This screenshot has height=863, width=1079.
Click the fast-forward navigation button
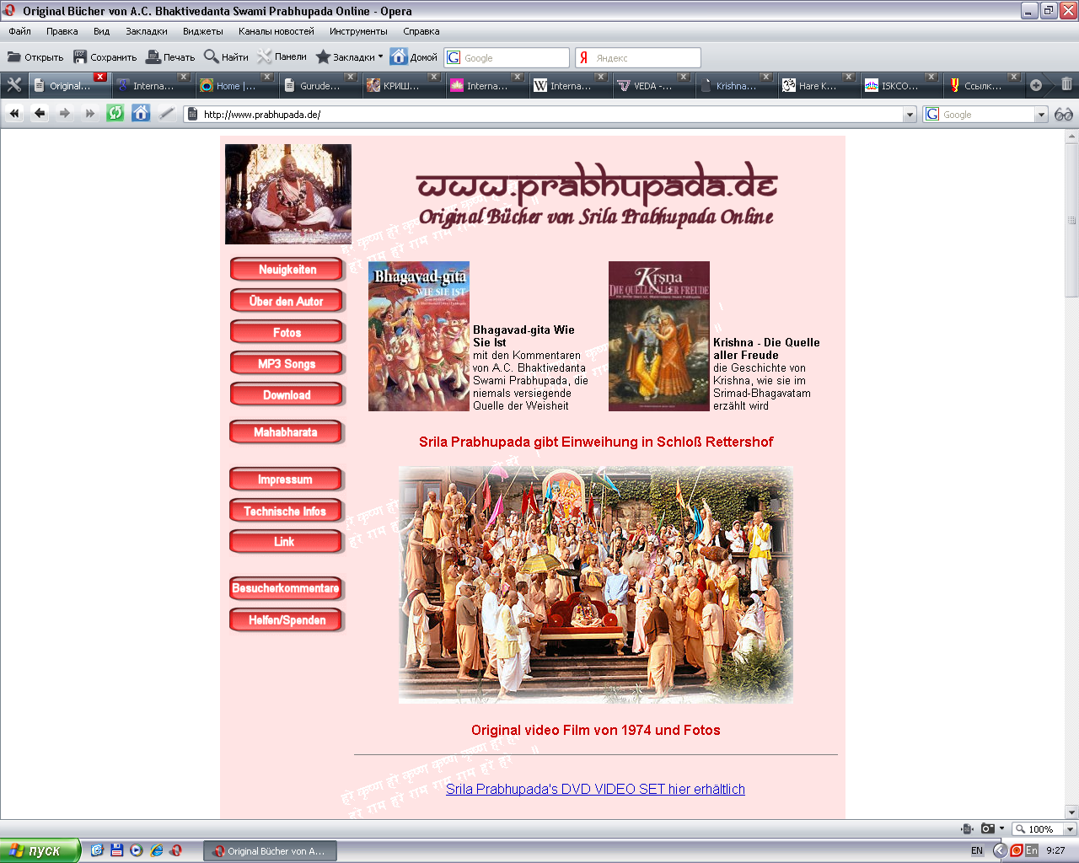(x=90, y=113)
